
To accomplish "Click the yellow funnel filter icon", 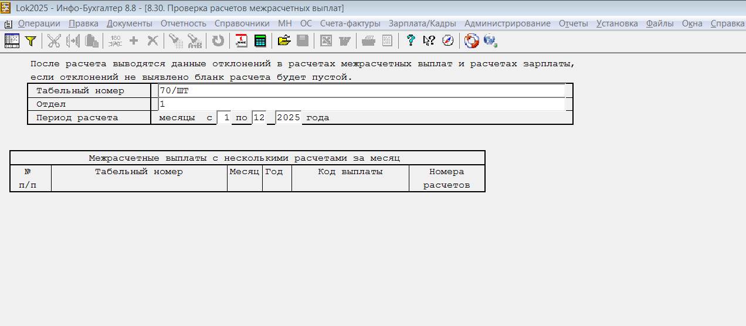I will pyautogui.click(x=30, y=40).
